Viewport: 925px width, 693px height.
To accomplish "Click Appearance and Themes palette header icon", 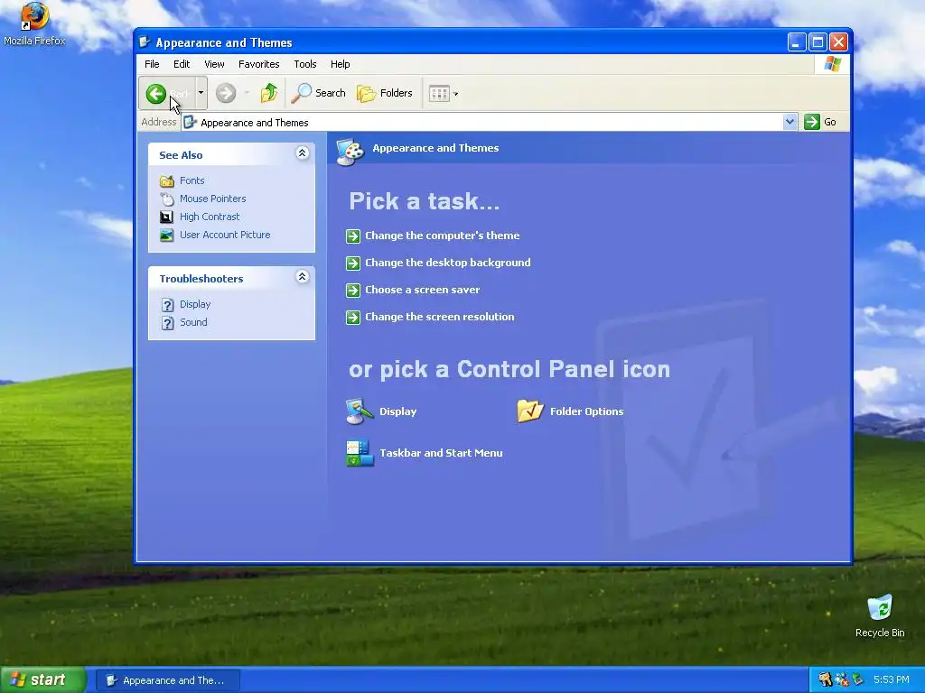I will tap(350, 152).
